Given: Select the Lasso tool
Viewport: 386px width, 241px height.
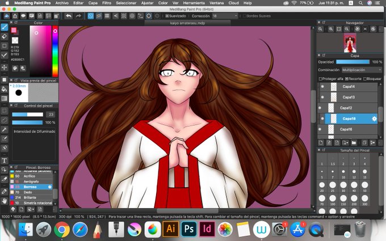Looking at the screenshot, I should 4,120.
